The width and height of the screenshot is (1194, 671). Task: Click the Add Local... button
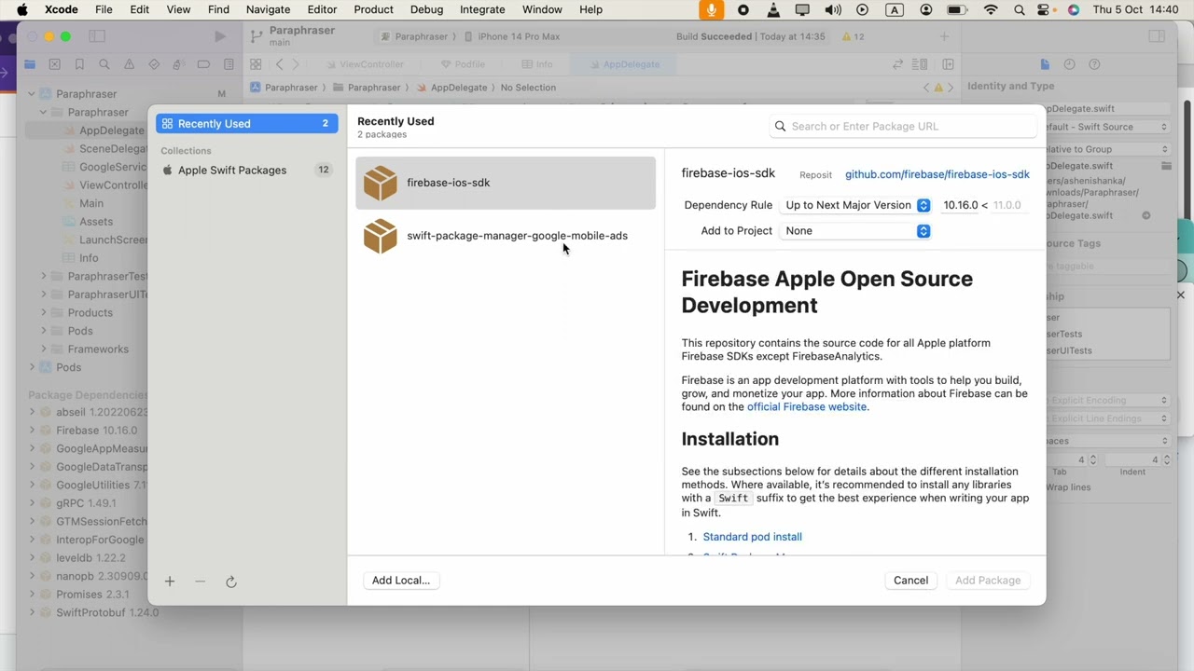pos(401,580)
